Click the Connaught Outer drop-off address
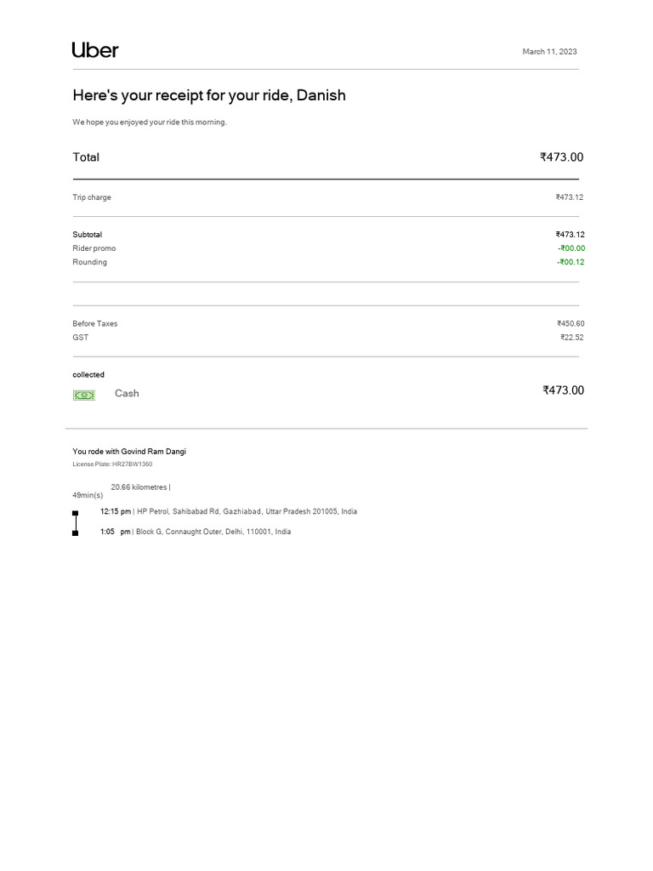 [x=213, y=532]
